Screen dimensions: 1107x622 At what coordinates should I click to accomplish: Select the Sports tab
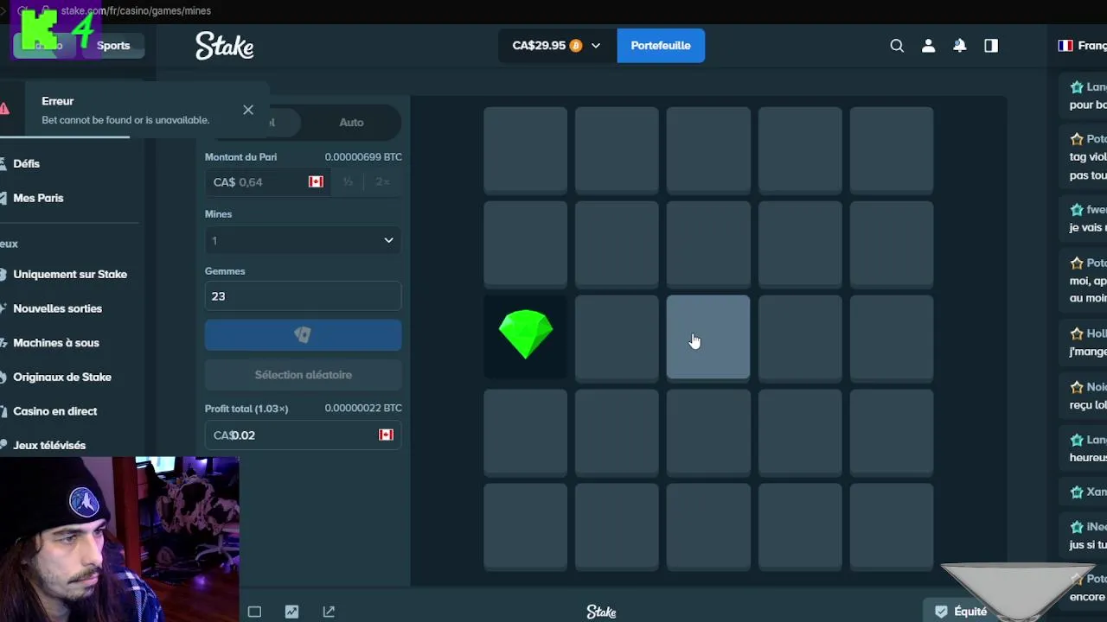coord(113,46)
